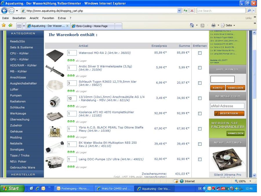The image size is (261, 196).
Task: Click the Refresh page icon
Action: [185, 11]
